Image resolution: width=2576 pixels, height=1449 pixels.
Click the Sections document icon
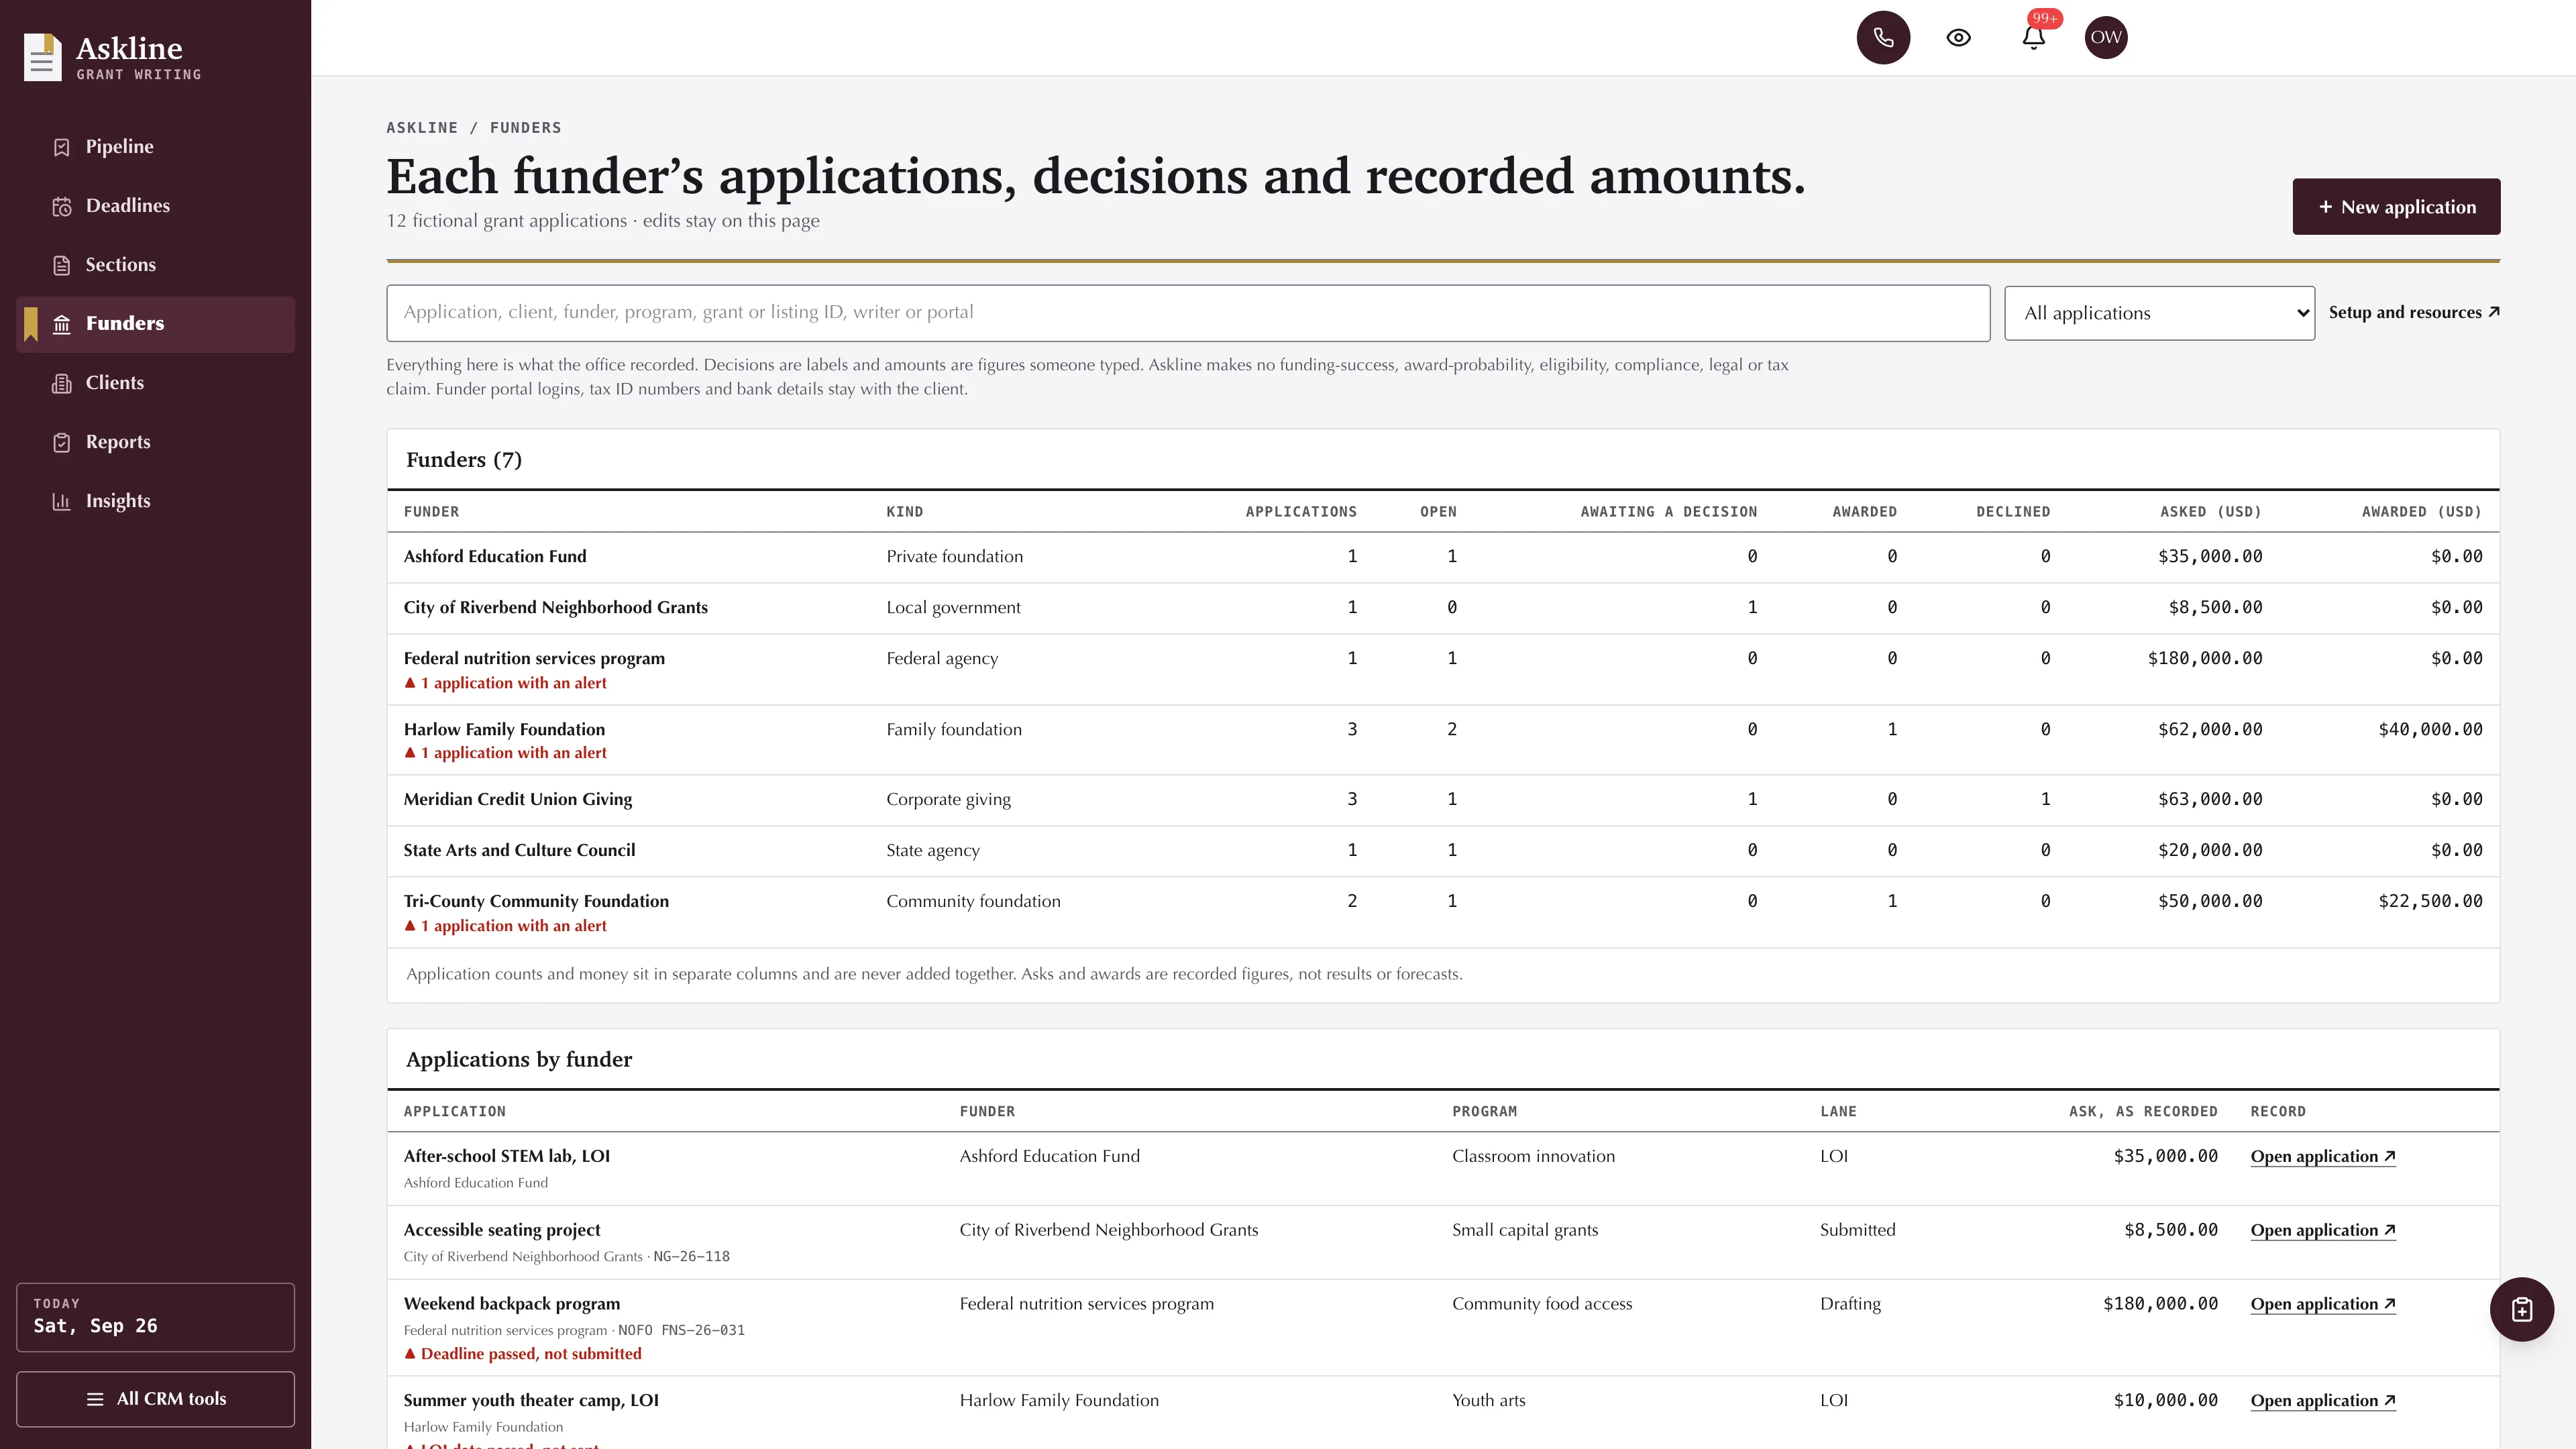62,265
